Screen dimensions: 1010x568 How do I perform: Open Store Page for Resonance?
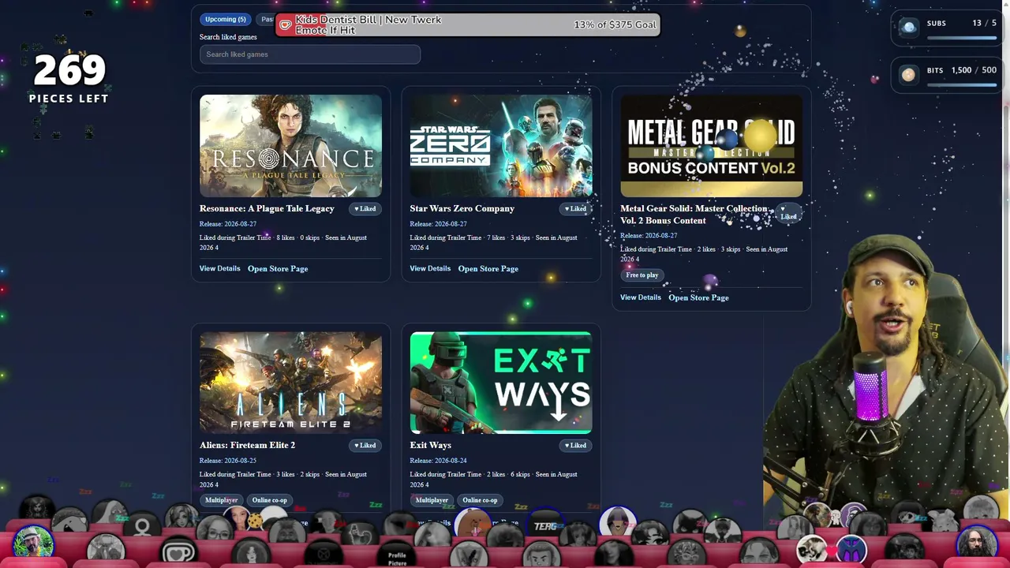278,269
